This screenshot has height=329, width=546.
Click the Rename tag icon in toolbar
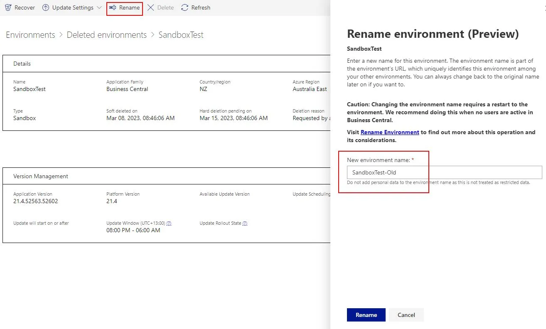(x=113, y=7)
